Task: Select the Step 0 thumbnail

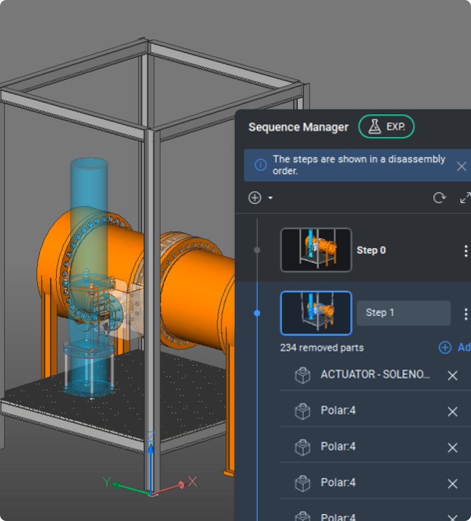Action: (316, 250)
